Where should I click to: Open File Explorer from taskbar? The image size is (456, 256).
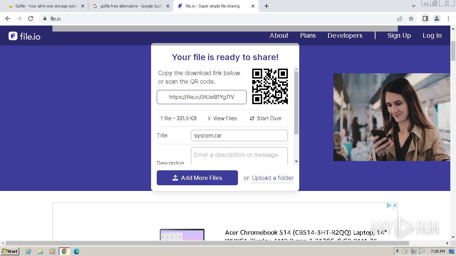point(40,251)
